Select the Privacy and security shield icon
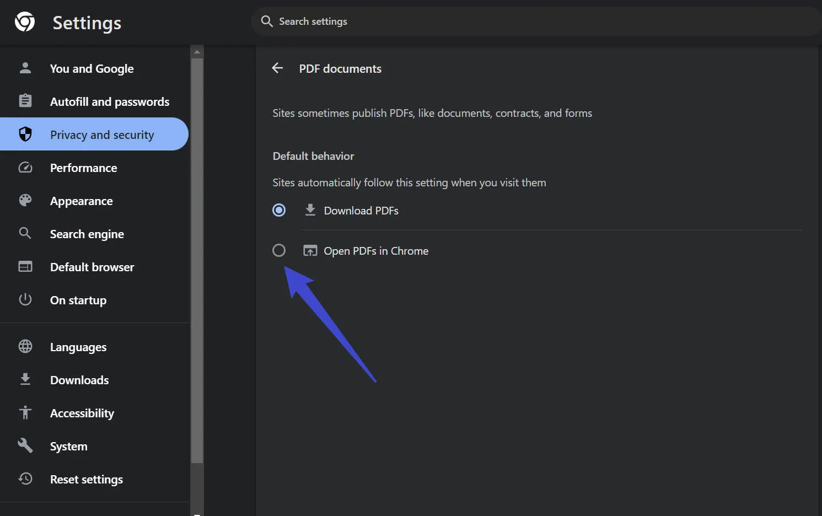The width and height of the screenshot is (822, 516). 25,134
